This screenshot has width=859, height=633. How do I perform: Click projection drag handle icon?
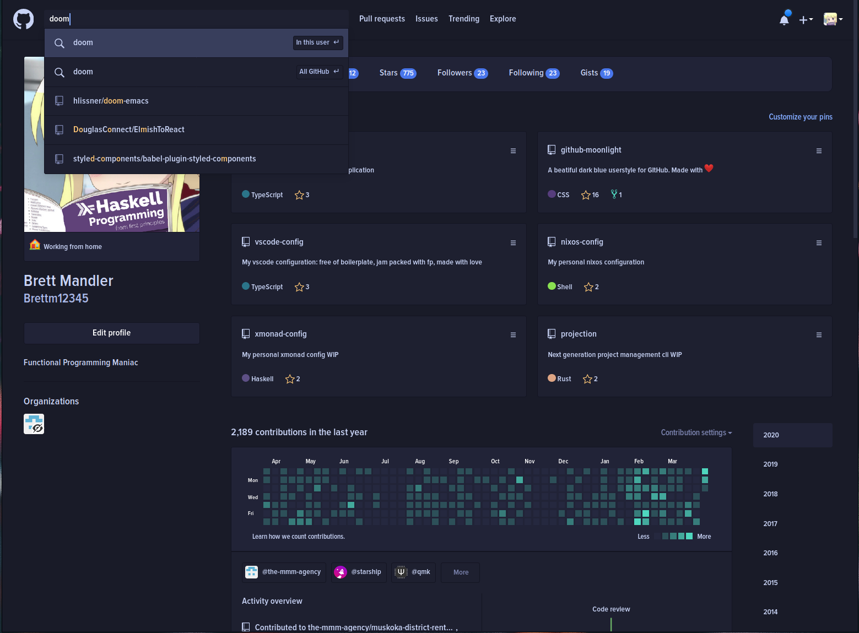pyautogui.click(x=819, y=335)
